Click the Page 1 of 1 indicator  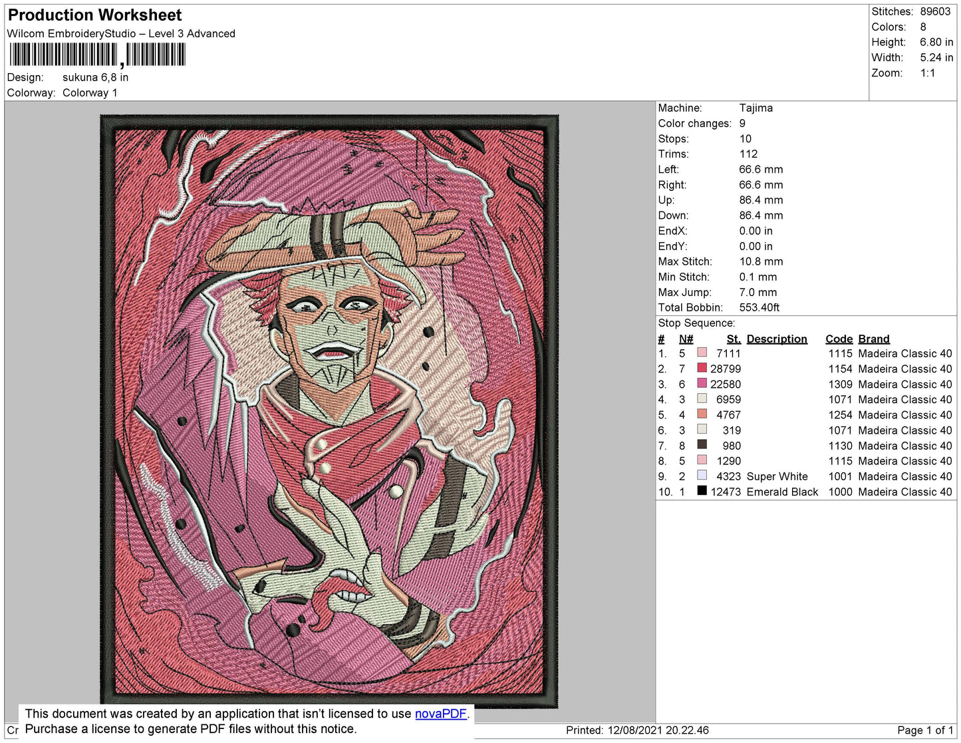pos(924,730)
